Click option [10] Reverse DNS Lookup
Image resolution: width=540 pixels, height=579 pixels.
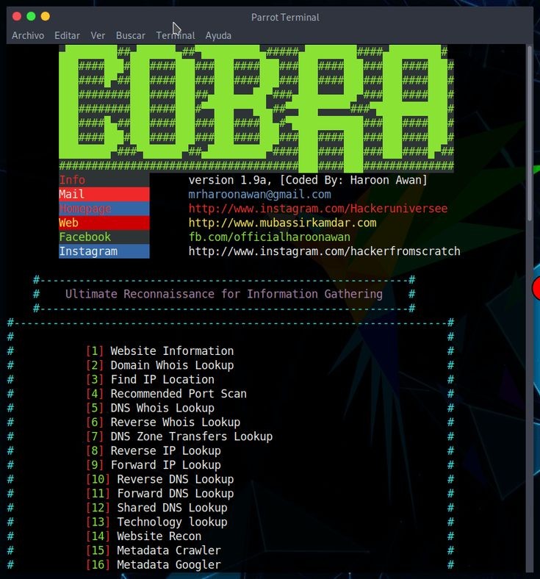(x=159, y=479)
